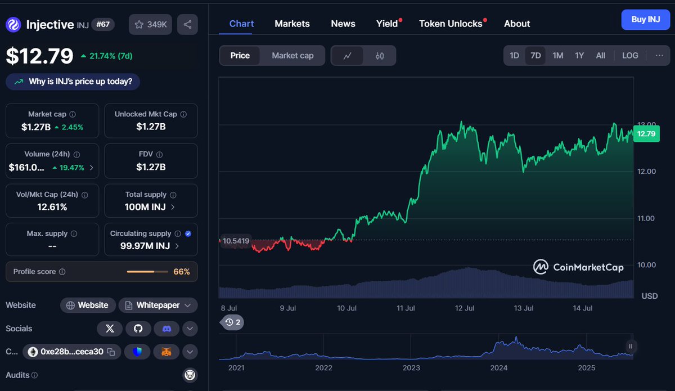Open chart more options ellipsis
This screenshot has width=675, height=391.
pyautogui.click(x=659, y=55)
